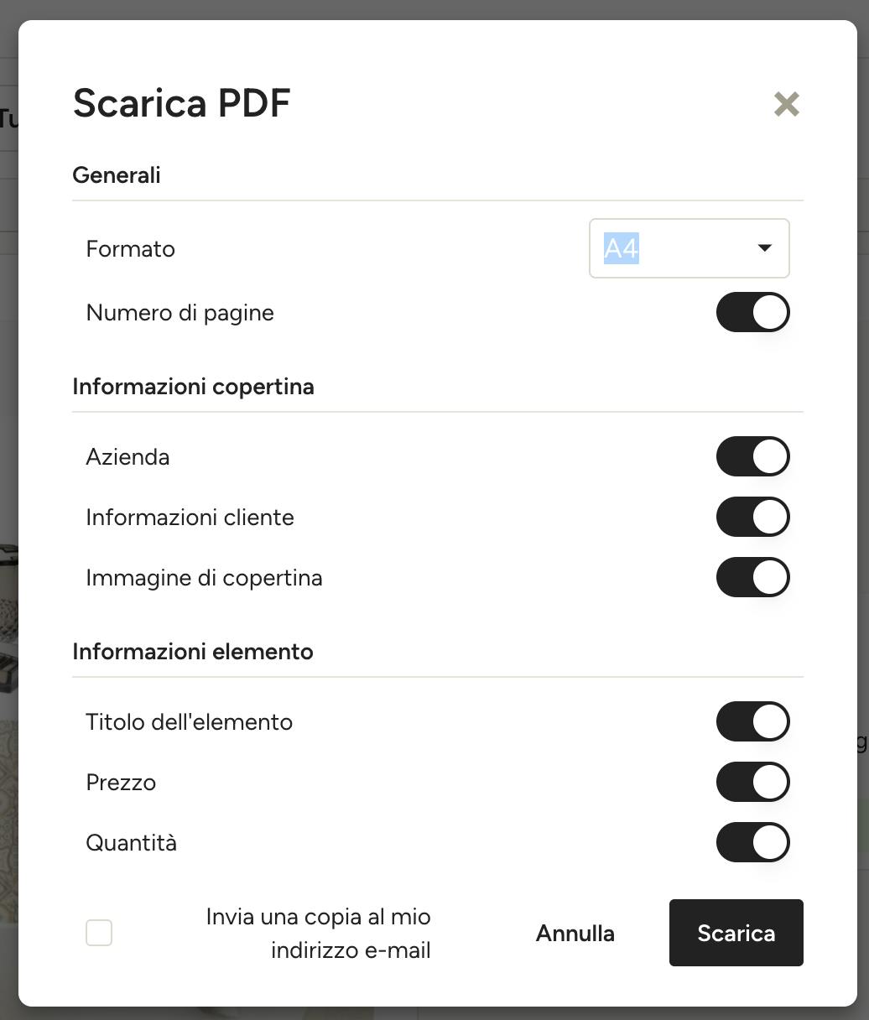Image resolution: width=869 pixels, height=1020 pixels.
Task: Disable the Prezzo switch
Action: (x=752, y=782)
